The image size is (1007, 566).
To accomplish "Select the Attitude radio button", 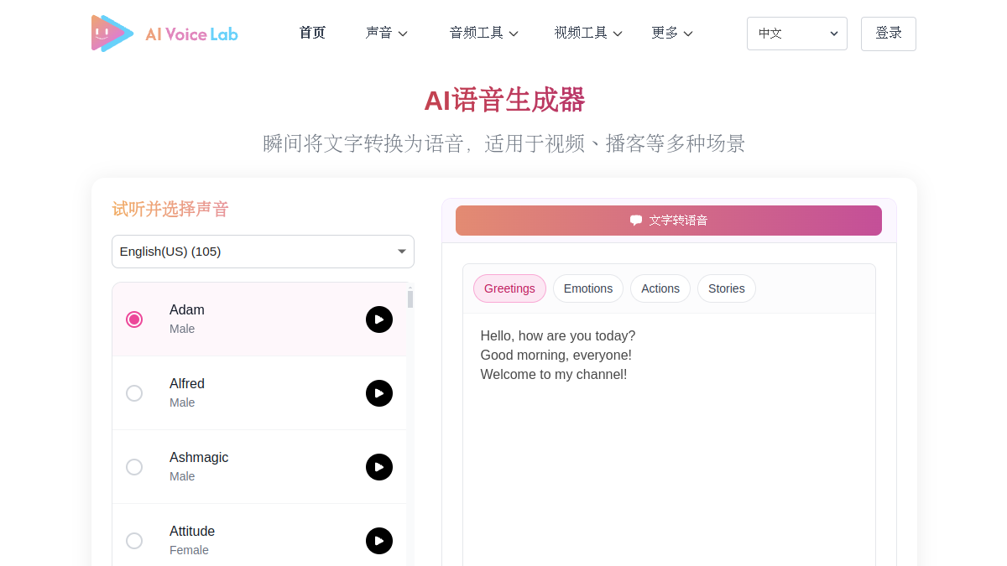I will (x=134, y=541).
